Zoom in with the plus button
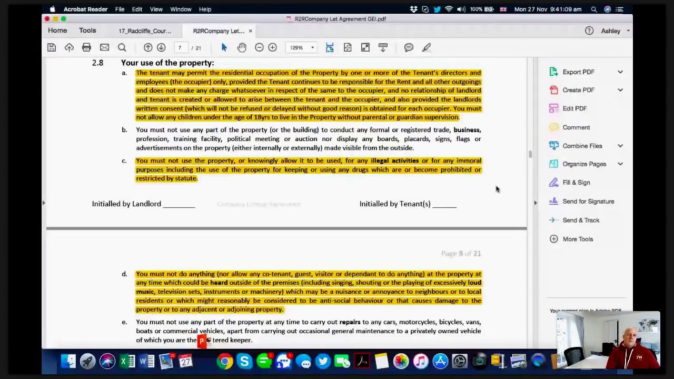 click(272, 48)
